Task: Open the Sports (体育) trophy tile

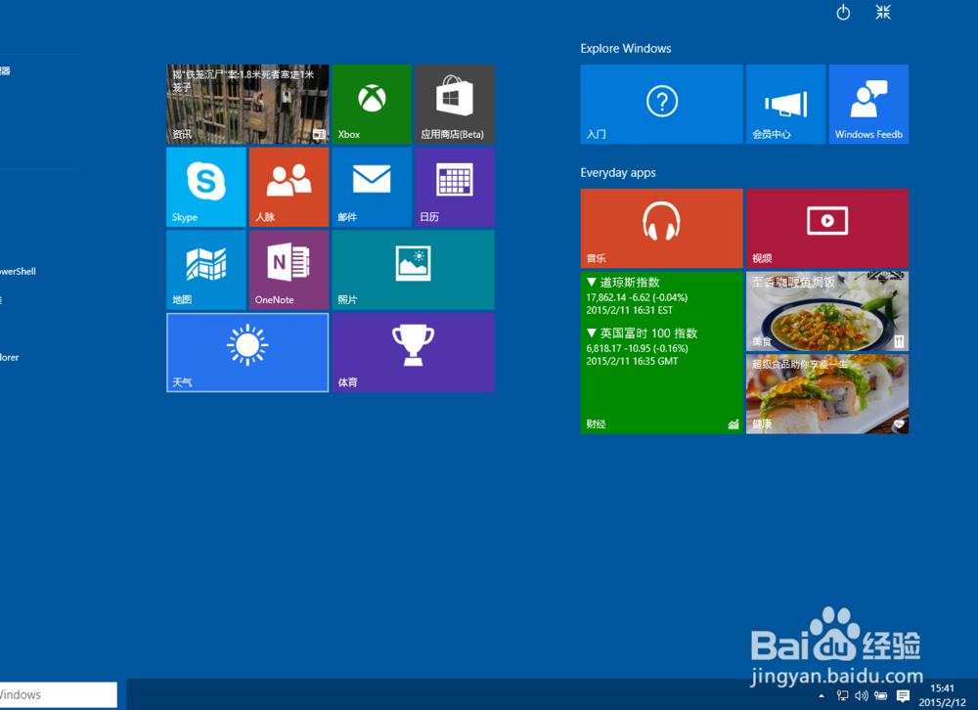Action: [x=414, y=352]
